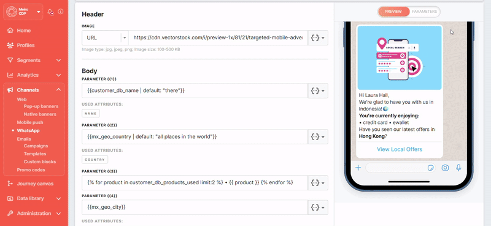Open Pop-up banners under Web

[41, 106]
